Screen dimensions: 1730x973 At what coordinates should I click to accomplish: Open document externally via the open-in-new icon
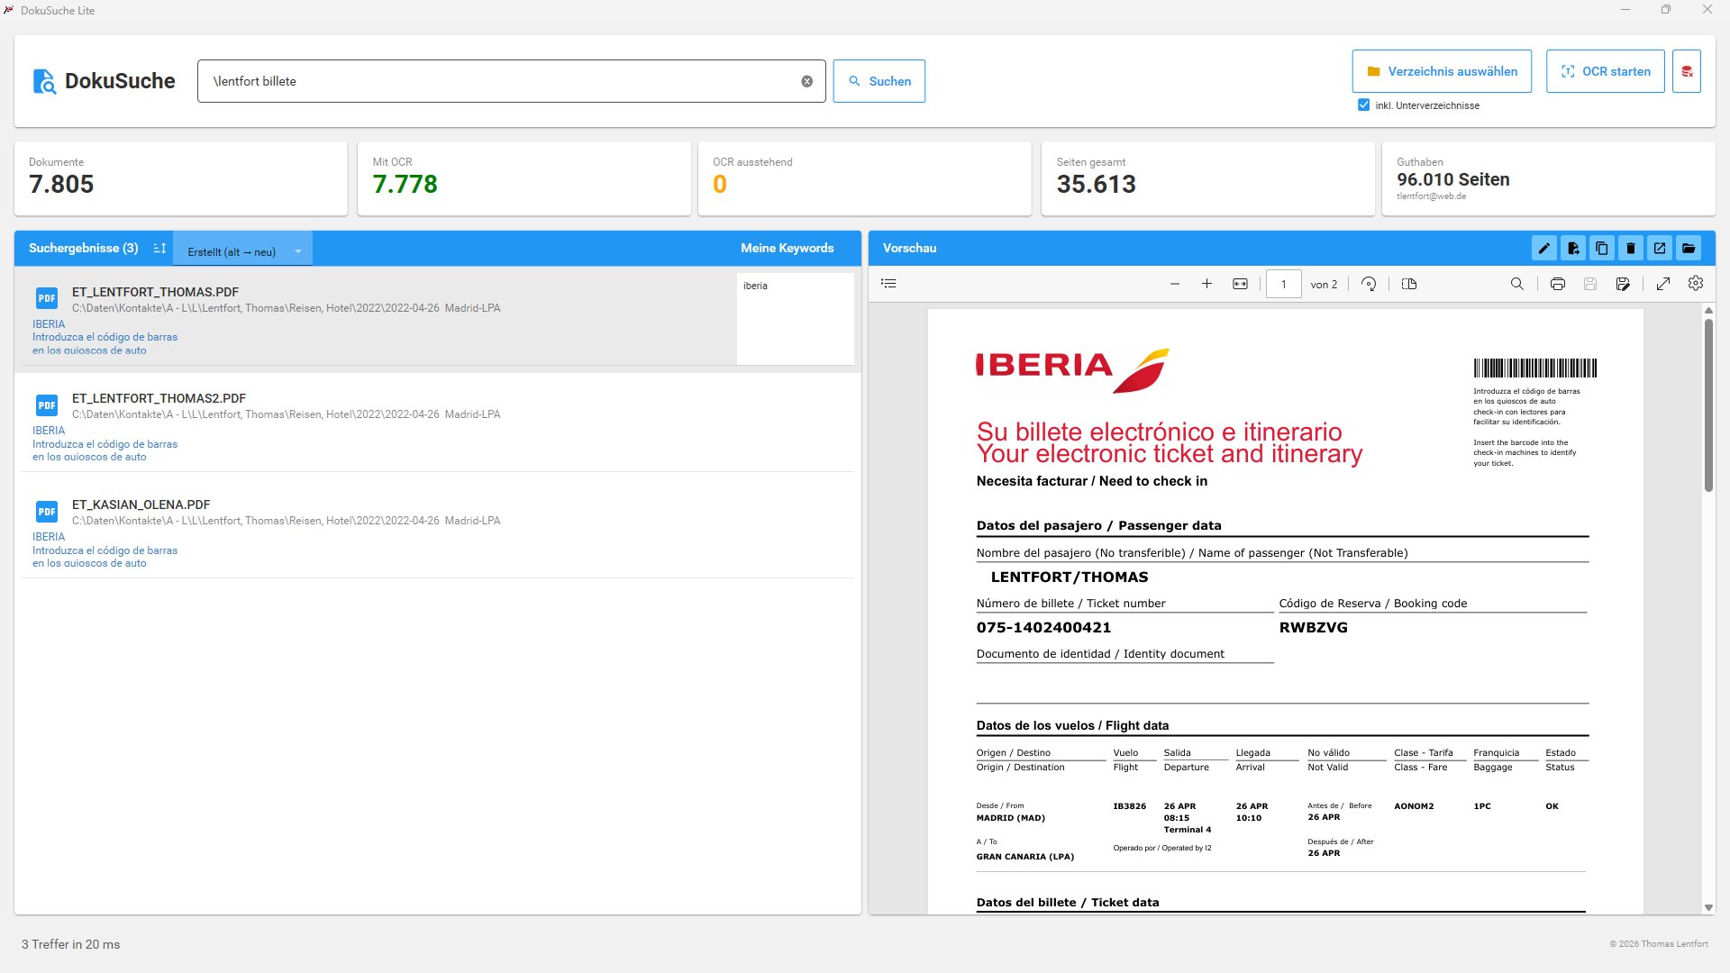[x=1659, y=249]
